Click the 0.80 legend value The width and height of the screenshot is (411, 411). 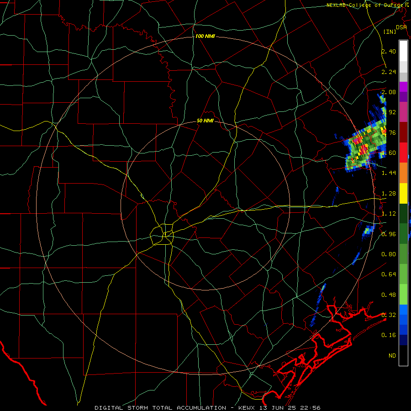[x=389, y=254]
